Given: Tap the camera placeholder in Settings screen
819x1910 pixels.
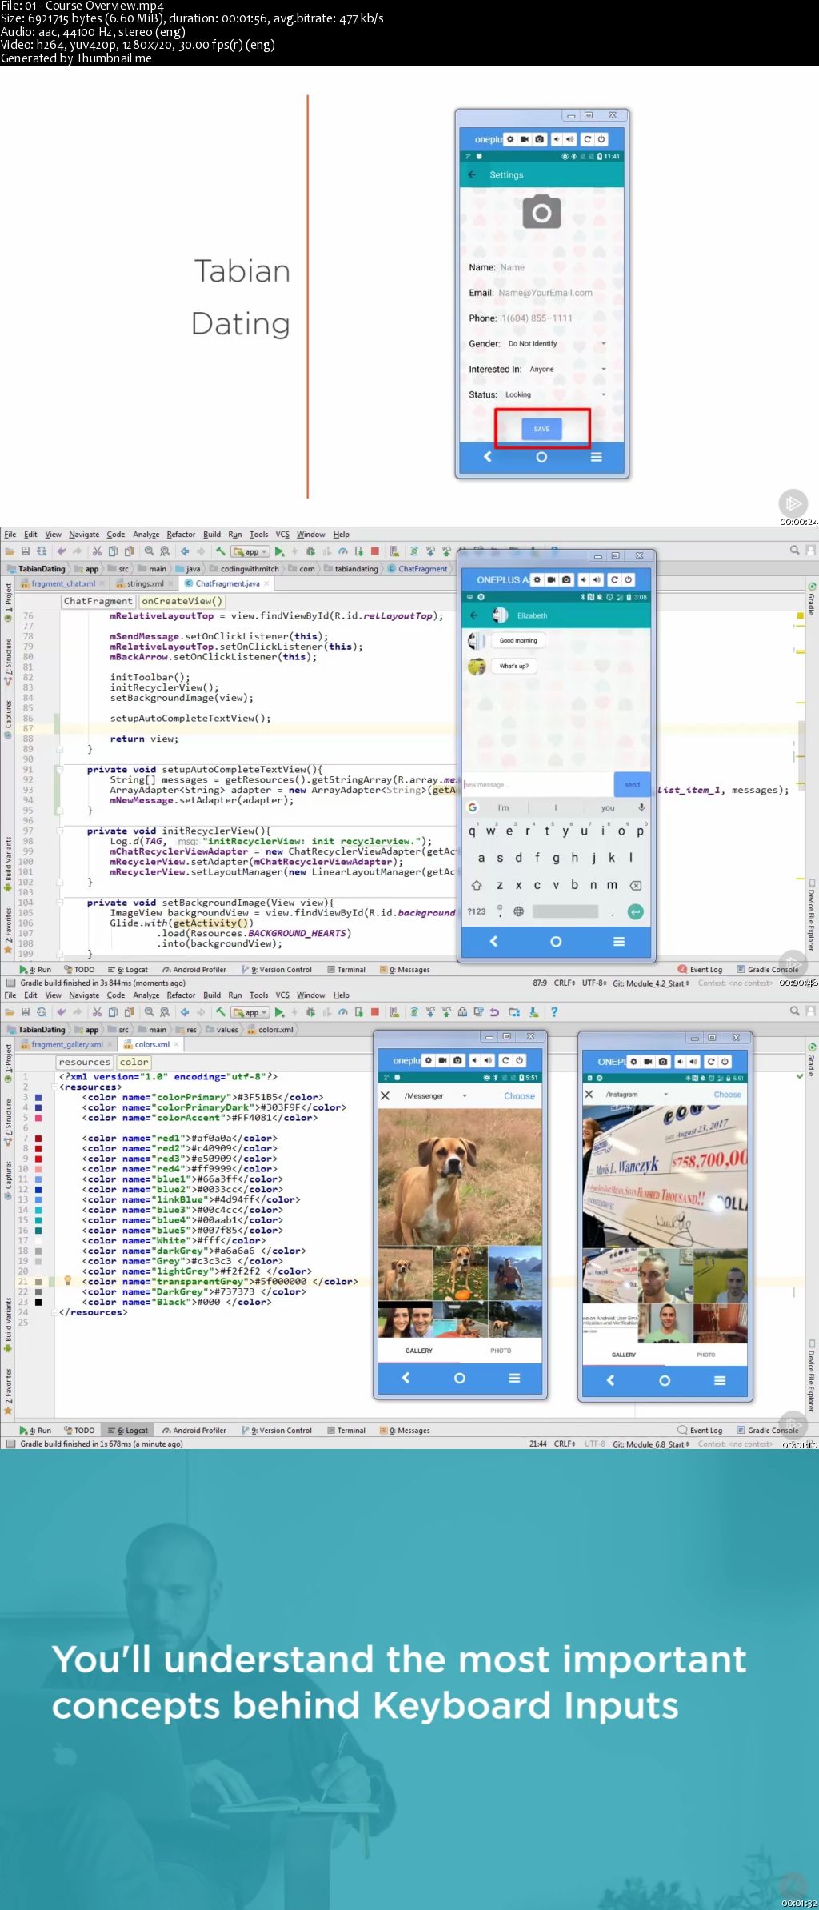Looking at the screenshot, I should coord(541,212).
